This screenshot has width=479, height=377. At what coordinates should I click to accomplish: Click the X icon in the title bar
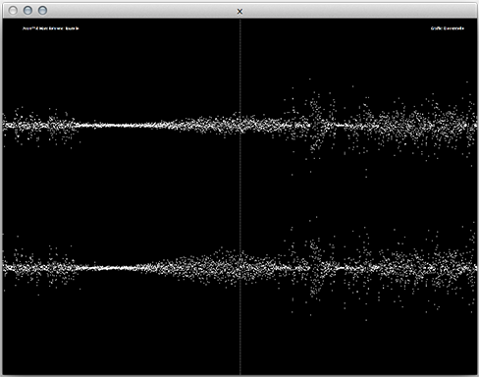click(x=239, y=12)
